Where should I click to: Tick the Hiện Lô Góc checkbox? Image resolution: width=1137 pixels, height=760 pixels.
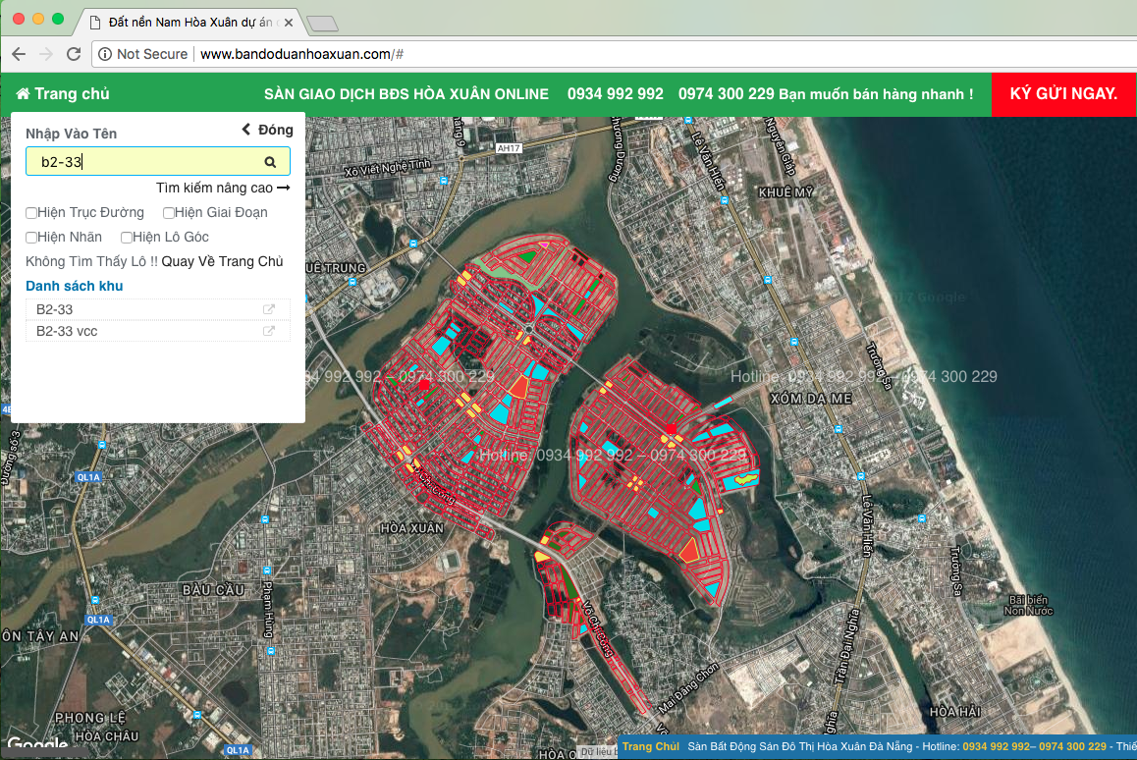(x=127, y=238)
